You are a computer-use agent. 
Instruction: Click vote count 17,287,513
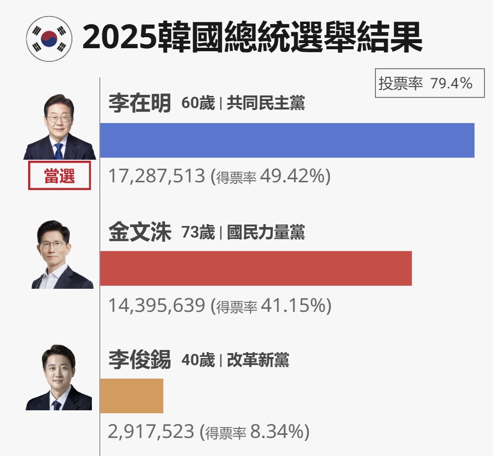157,176
